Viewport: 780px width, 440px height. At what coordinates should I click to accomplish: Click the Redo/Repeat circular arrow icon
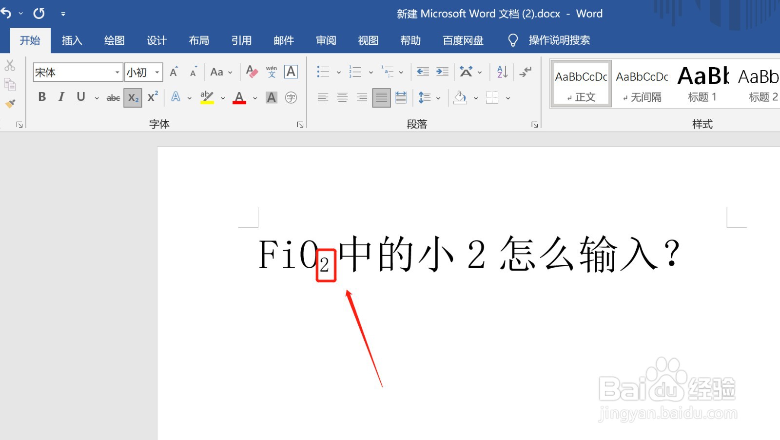click(x=39, y=14)
